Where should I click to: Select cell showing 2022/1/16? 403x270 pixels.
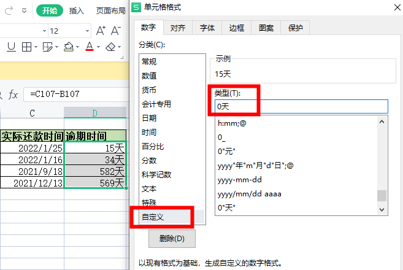coord(32,160)
